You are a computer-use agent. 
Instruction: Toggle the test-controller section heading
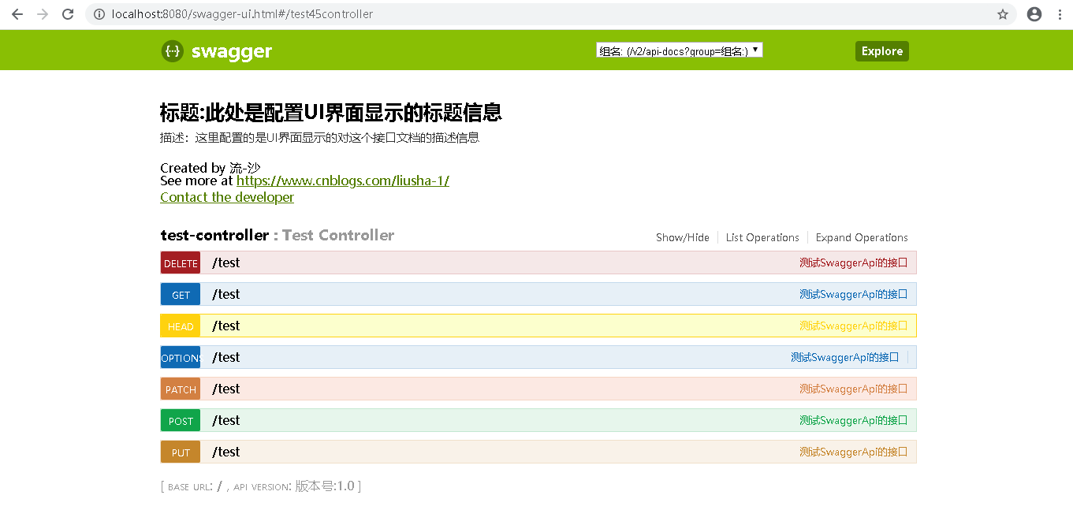click(x=278, y=235)
